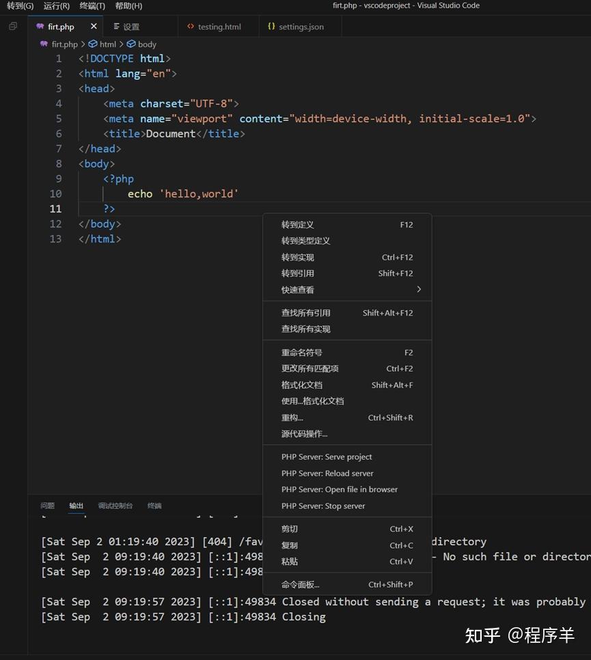Screen dimensions: 591x660
Task: Click the PHP icon in the breadcrumb bar
Action: 44,44
